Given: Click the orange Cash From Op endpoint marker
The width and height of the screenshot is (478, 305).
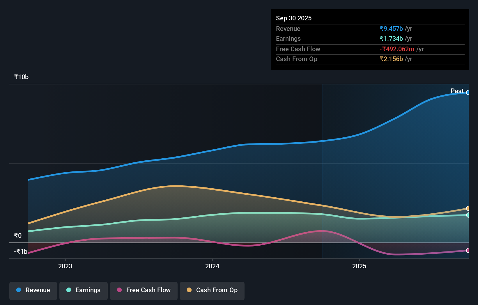Looking at the screenshot, I should [x=468, y=208].
